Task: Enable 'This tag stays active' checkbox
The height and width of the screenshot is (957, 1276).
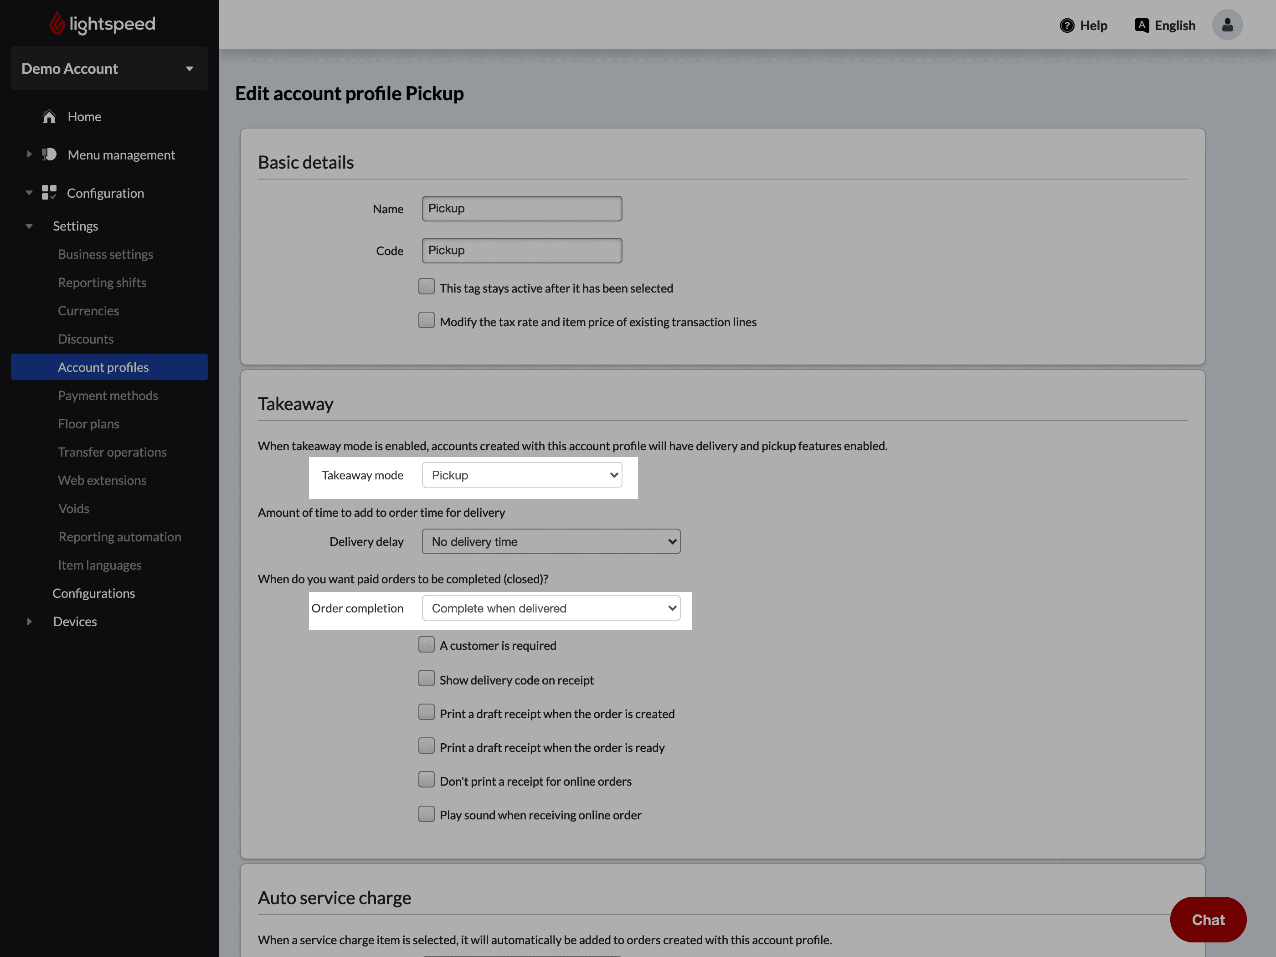Action: pyautogui.click(x=426, y=287)
